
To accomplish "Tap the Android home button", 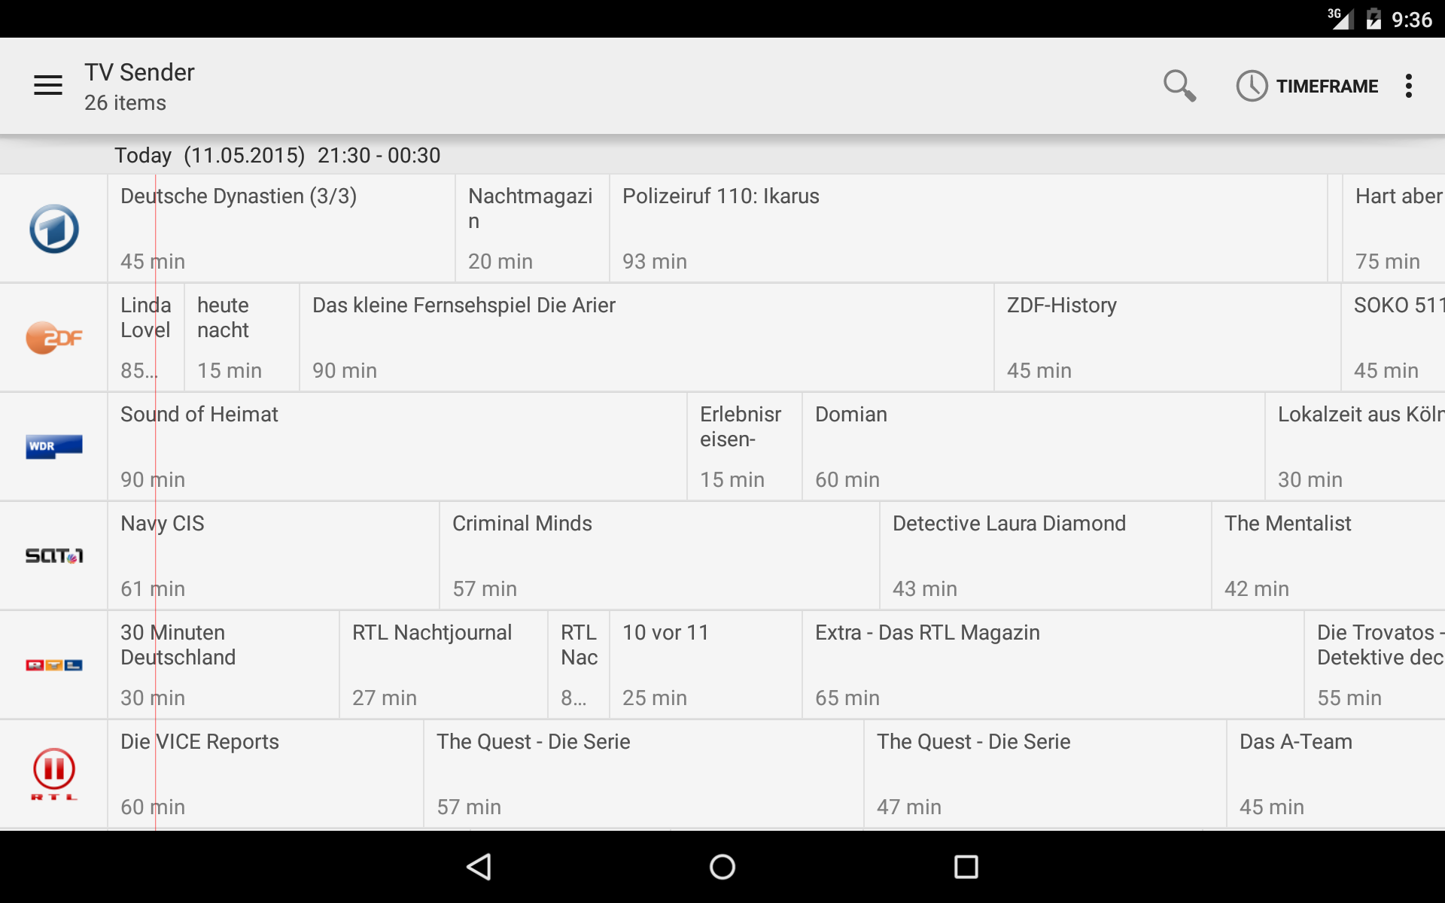I will [722, 867].
